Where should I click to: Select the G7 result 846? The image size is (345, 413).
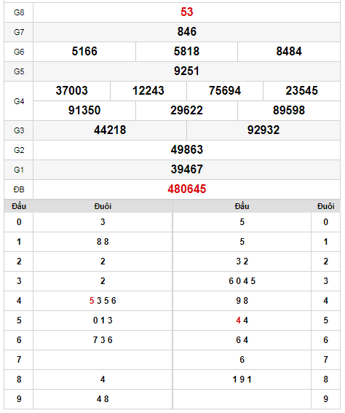pos(186,31)
